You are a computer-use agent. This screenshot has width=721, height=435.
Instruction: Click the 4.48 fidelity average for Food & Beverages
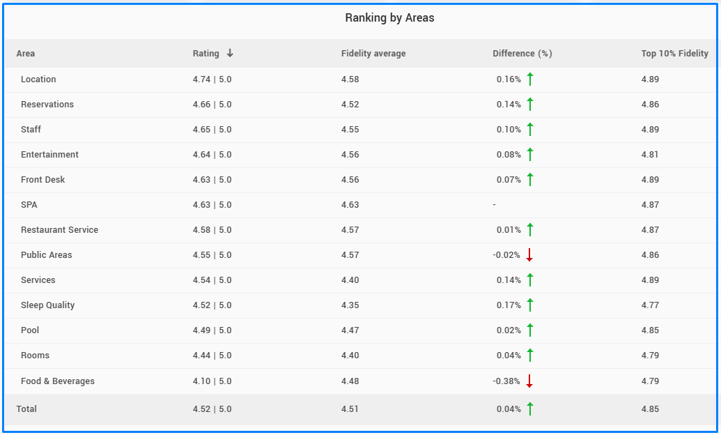point(350,381)
